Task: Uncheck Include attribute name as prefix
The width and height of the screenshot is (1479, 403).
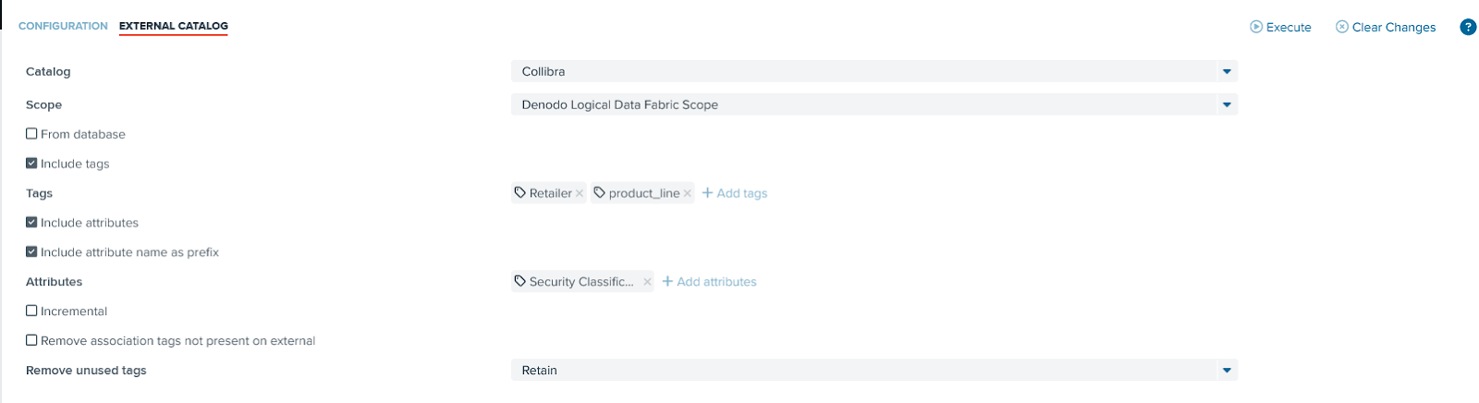Action: (31, 251)
